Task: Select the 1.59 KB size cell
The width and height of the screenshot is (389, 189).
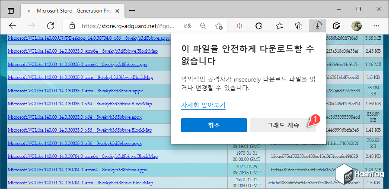Action: (373, 104)
